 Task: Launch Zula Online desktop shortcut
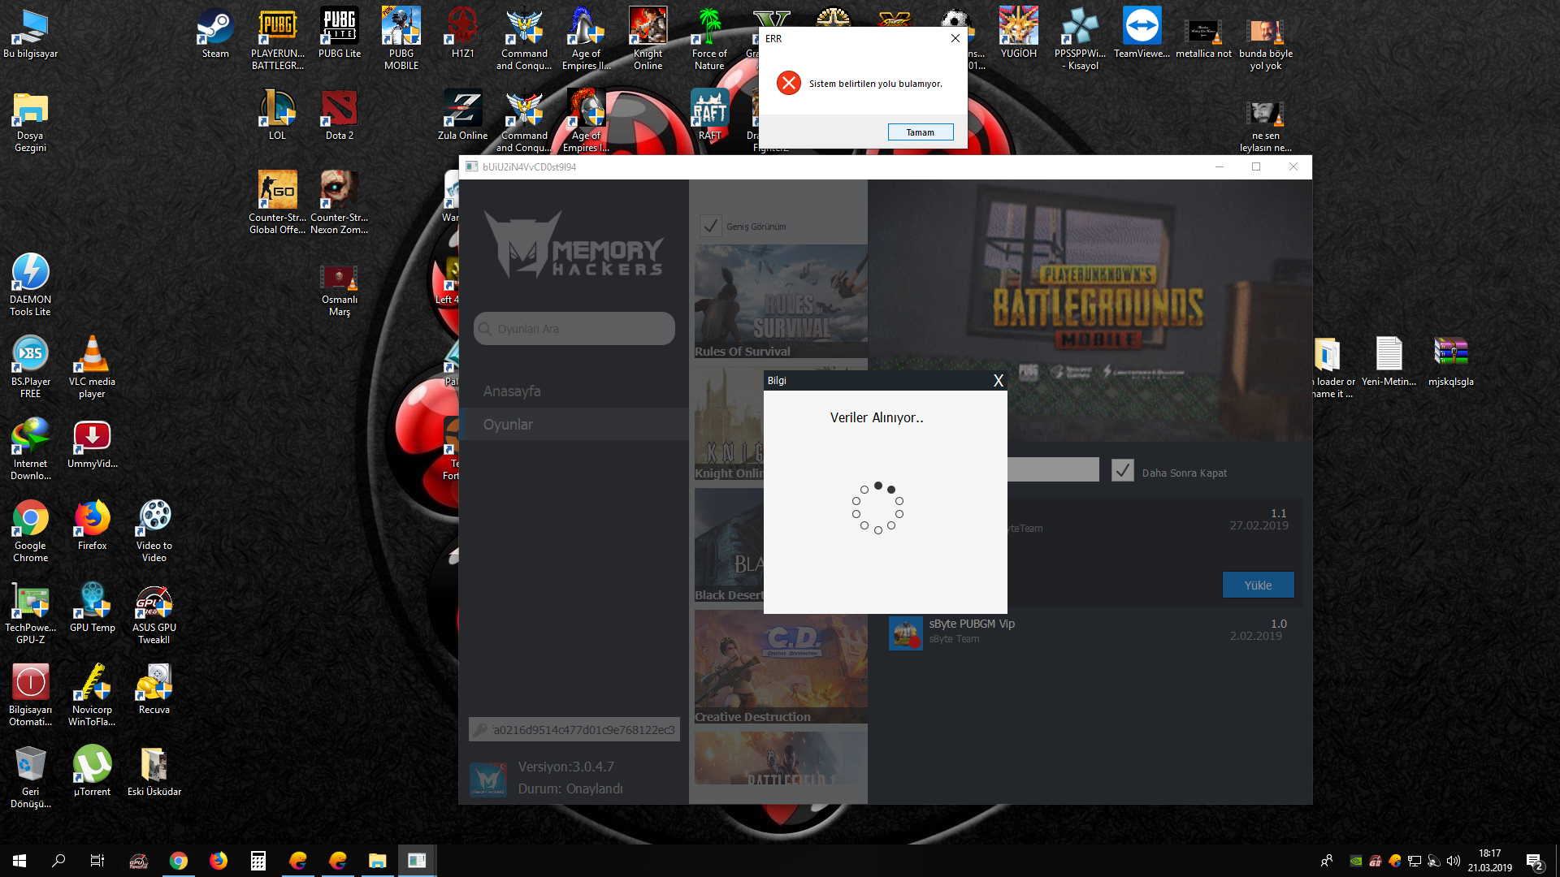click(462, 115)
